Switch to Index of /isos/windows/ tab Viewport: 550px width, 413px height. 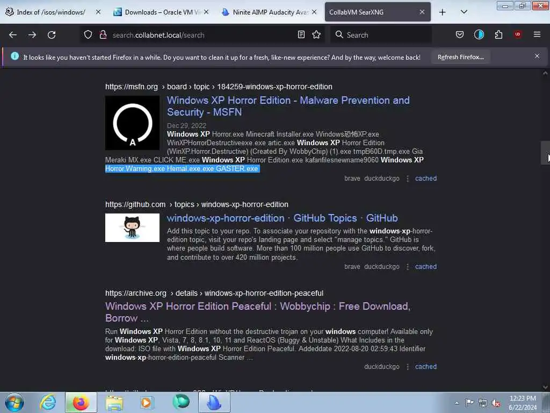click(51, 12)
